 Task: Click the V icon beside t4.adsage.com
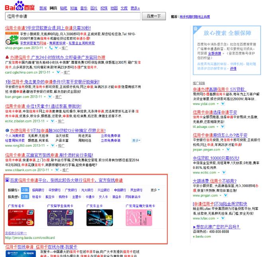[x=223, y=127]
